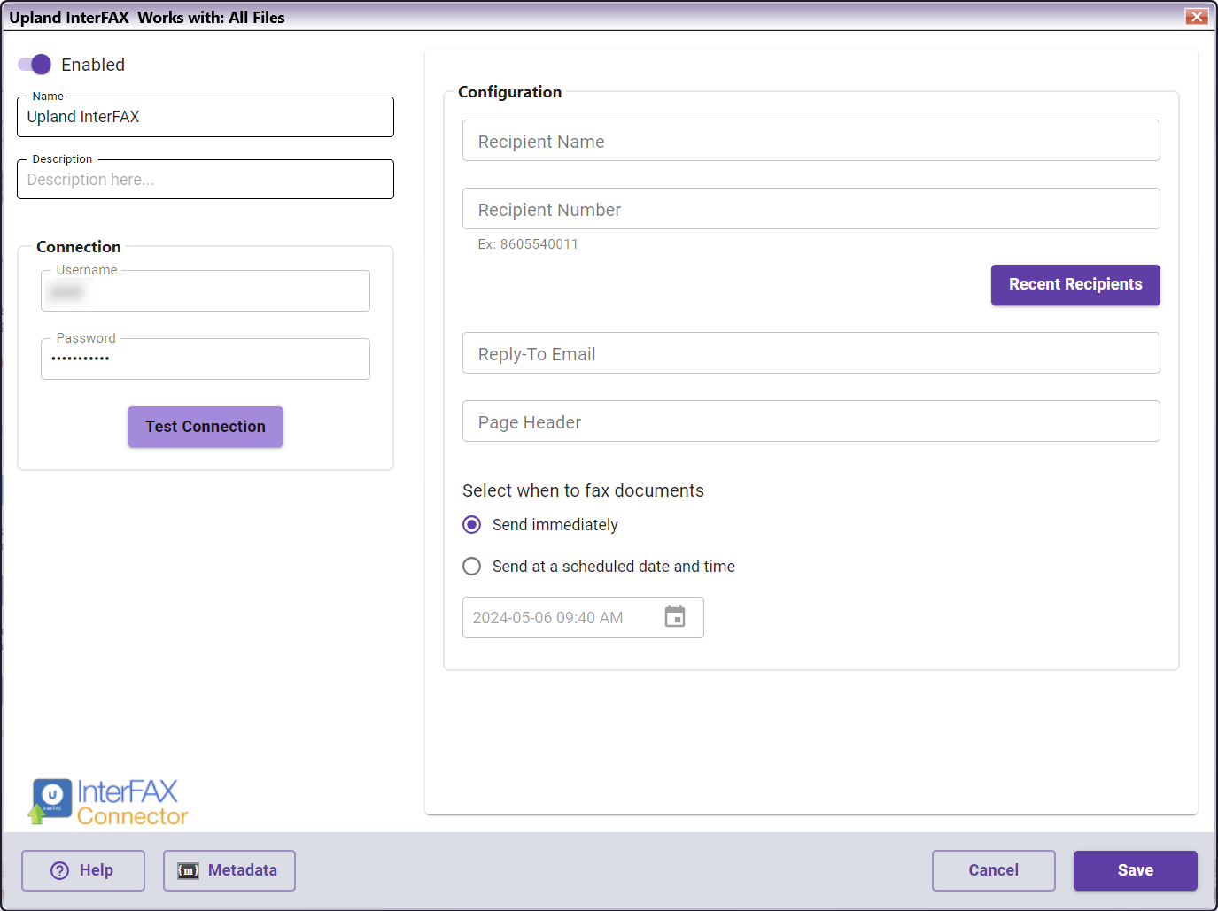Open Help with the question mark button

tap(83, 871)
